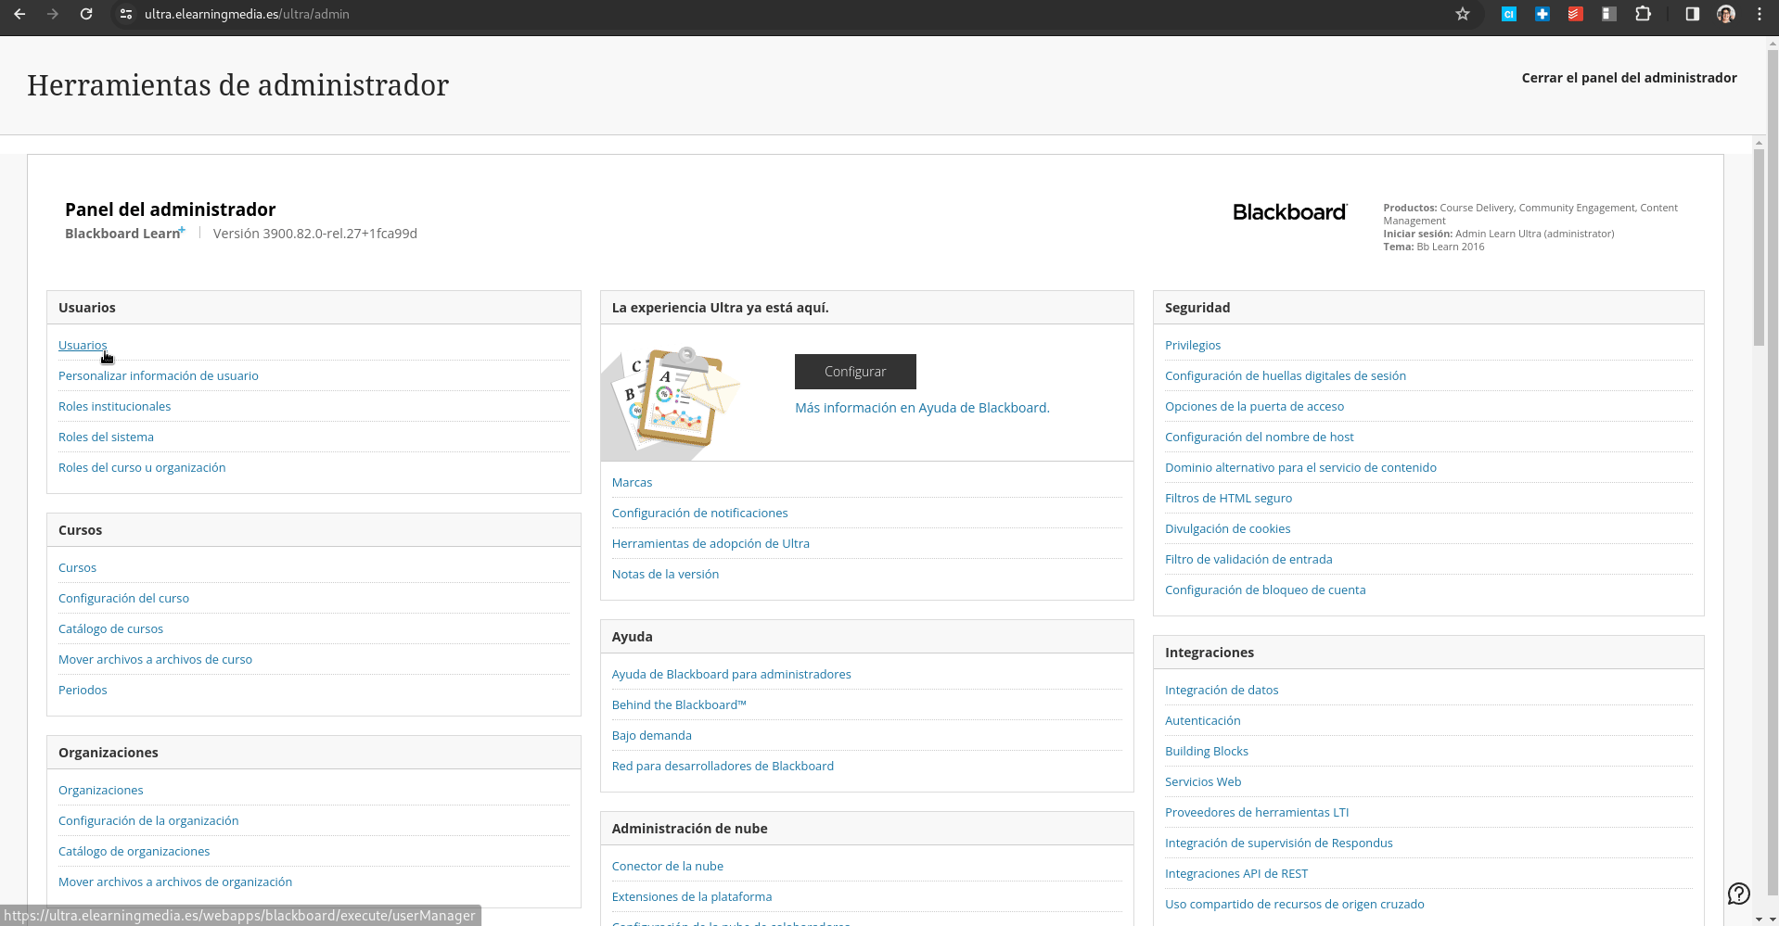Open Integración de supervisión de Respondus
Screen dimensions: 1779x926
coord(1279,843)
